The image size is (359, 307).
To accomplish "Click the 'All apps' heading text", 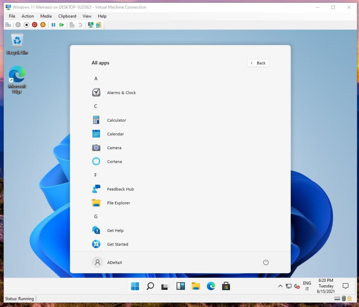I will pos(100,63).
